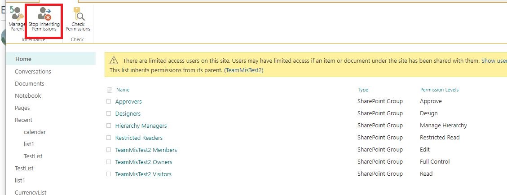
Task: Toggle the select-all checkbox beside Name header
Action: pos(110,90)
